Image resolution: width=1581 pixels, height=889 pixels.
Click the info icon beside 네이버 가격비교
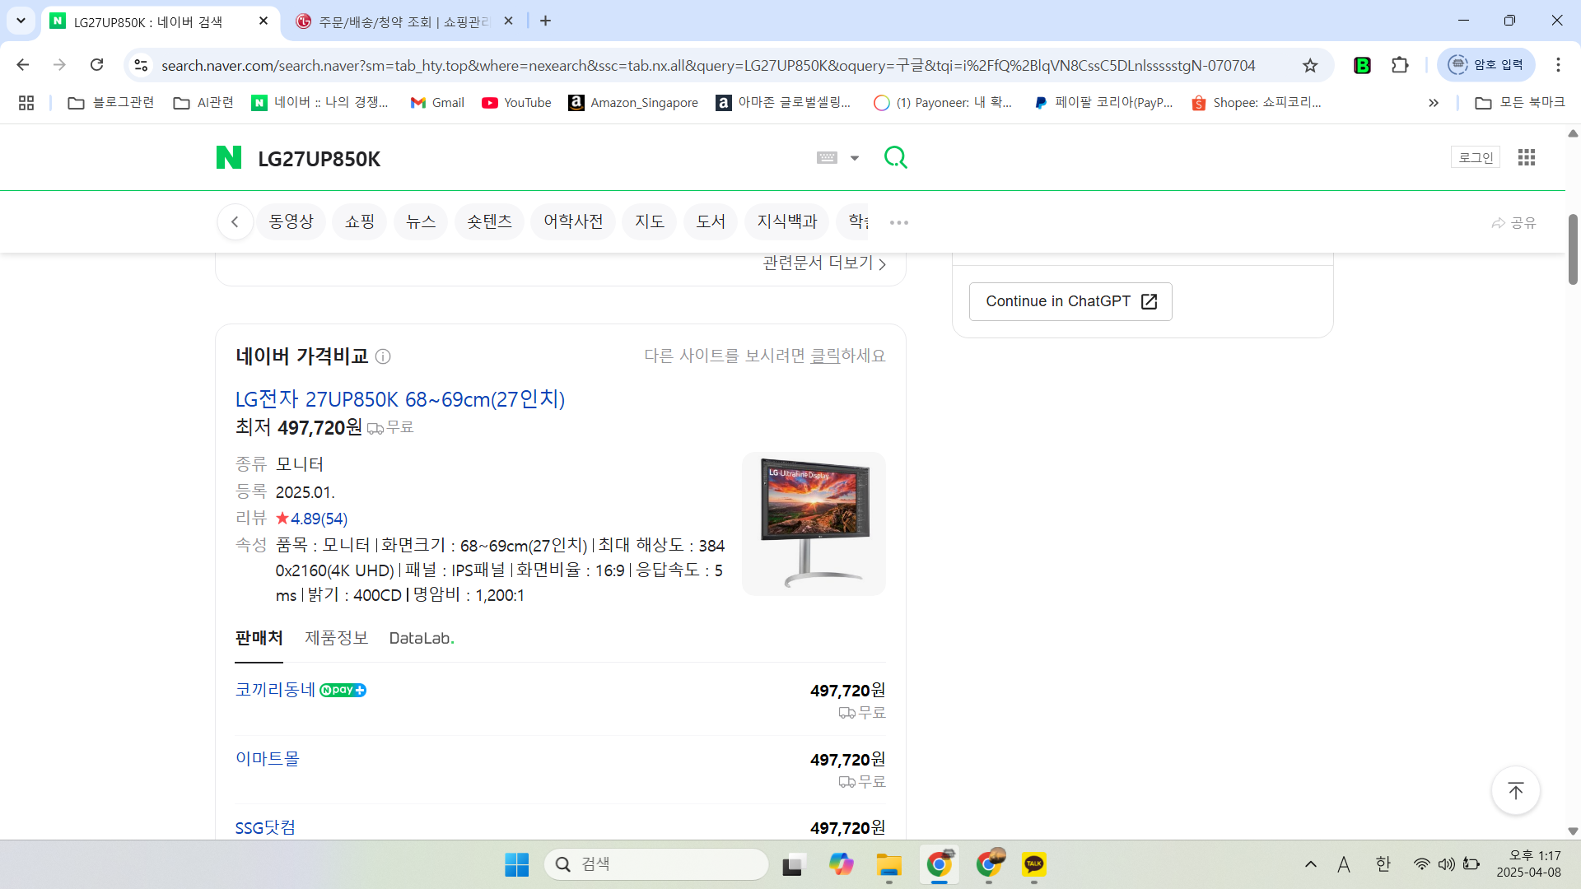tap(382, 356)
